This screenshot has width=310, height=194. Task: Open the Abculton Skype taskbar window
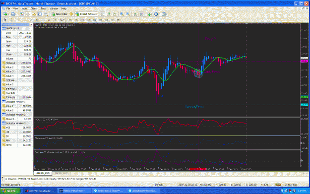[144, 191]
